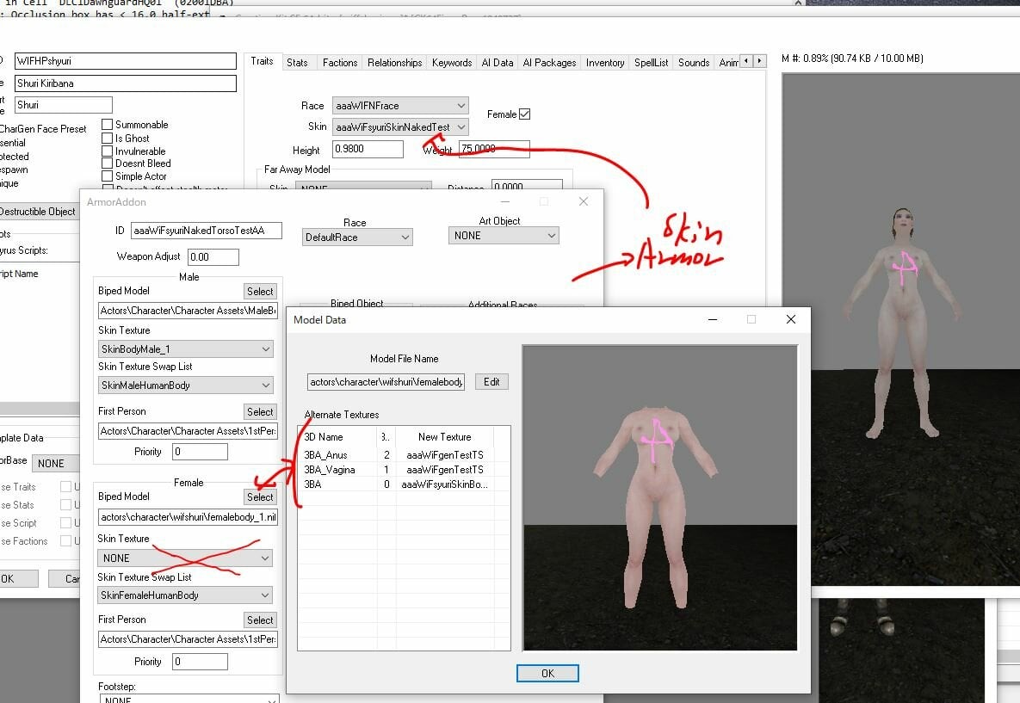The height and width of the screenshot is (703, 1020).
Task: Switch to the AI Data tab
Action: [497, 63]
